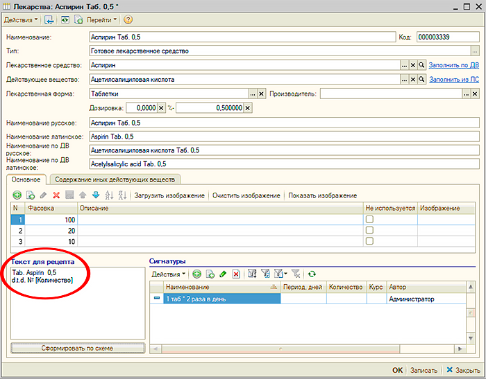The image size is (486, 379).
Task: Open the Действия dropdown in top toolbar
Action: point(21,20)
